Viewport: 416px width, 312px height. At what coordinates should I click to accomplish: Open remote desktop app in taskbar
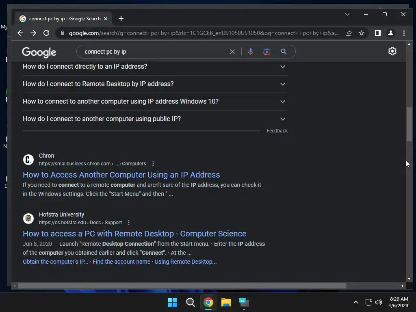pyautogui.click(x=244, y=302)
